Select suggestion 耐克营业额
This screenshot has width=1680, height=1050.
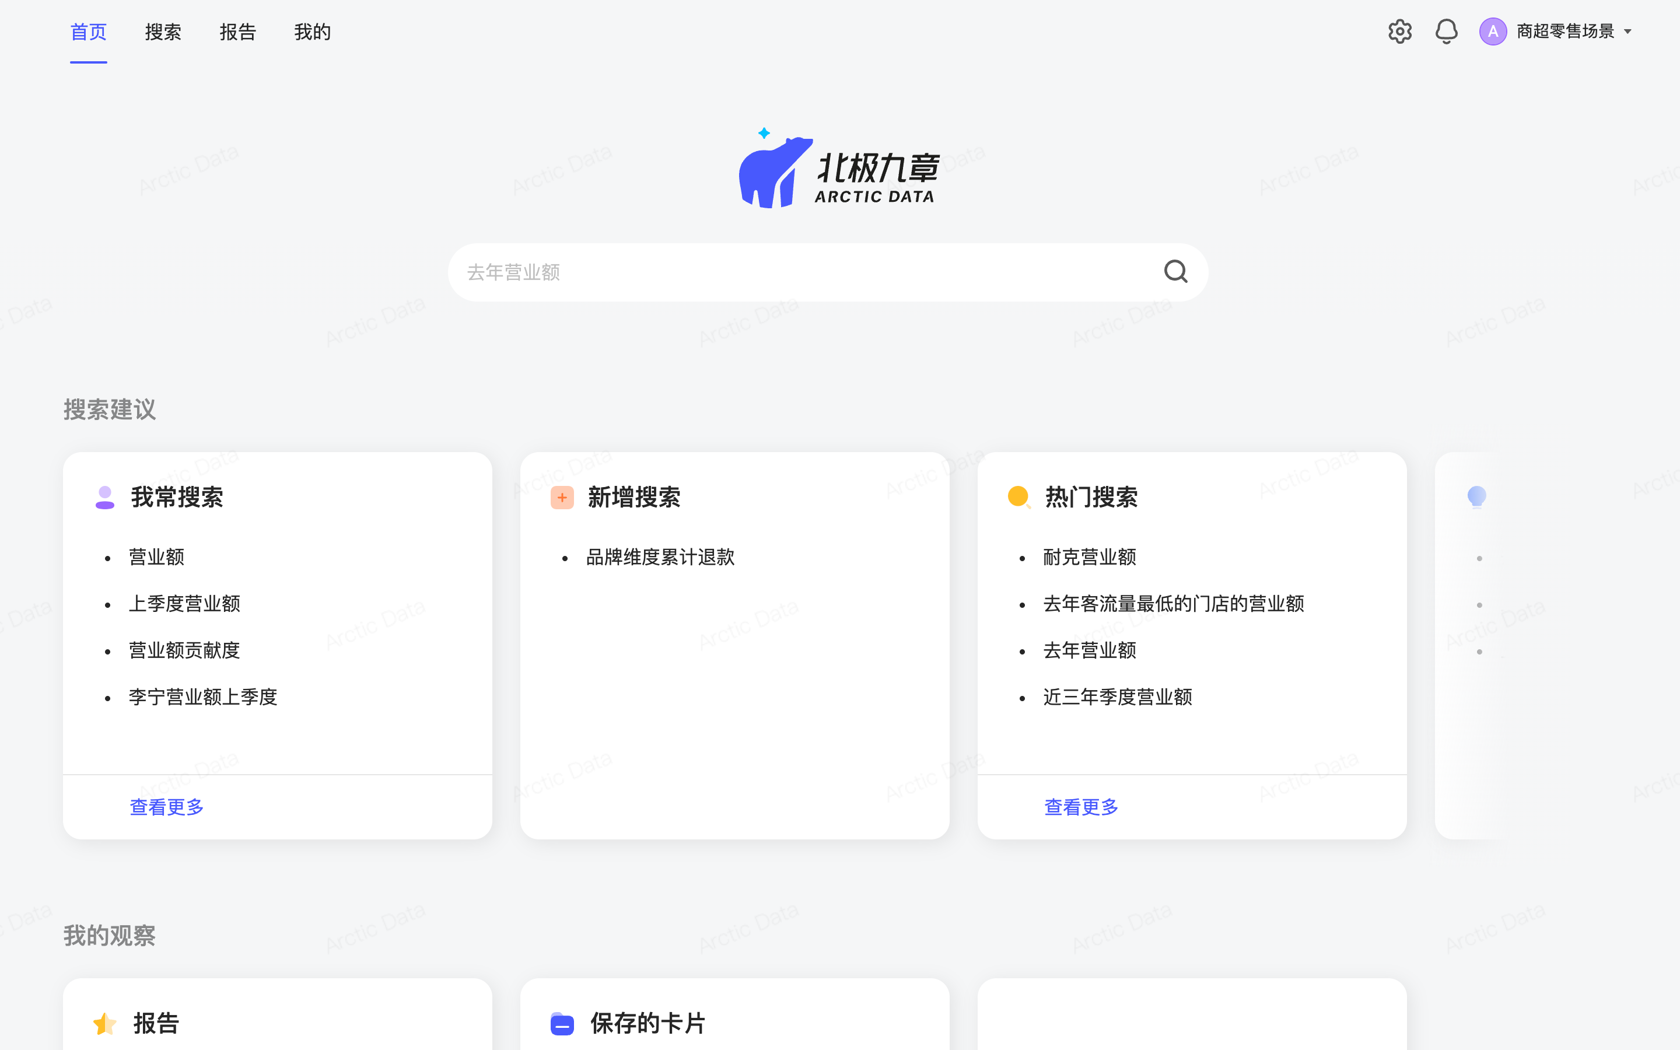(1089, 557)
